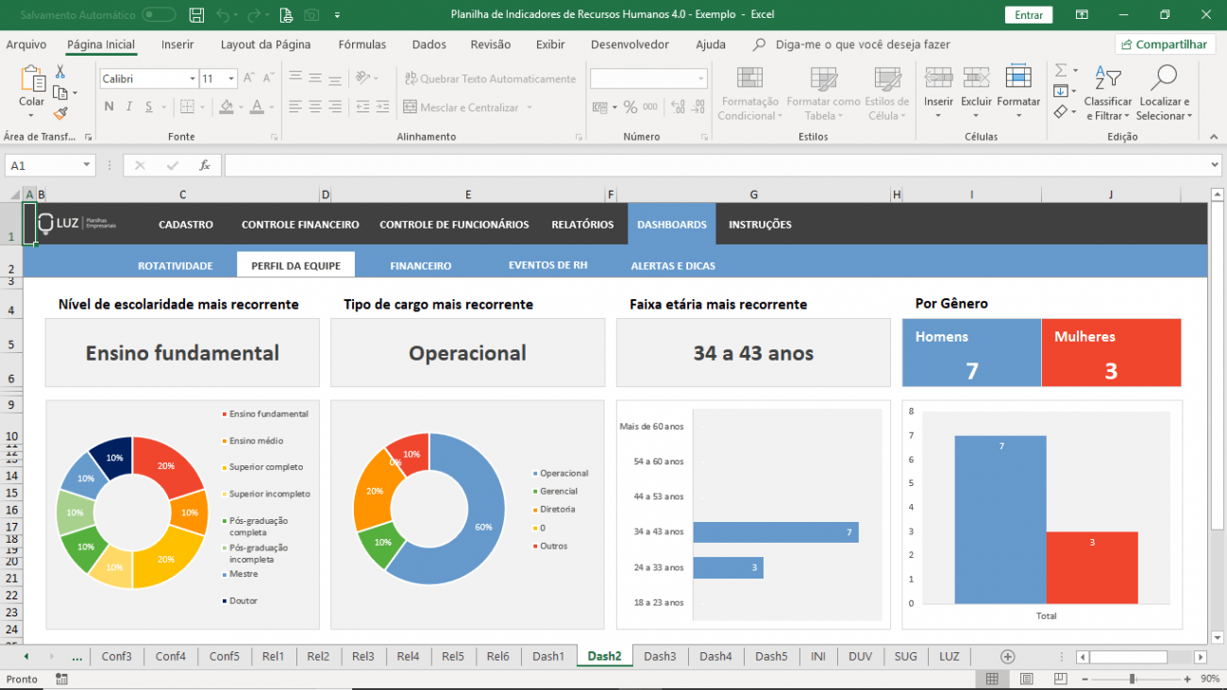The width and height of the screenshot is (1227, 690).
Task: Click the zoom slider handle
Action: pyautogui.click(x=1132, y=679)
